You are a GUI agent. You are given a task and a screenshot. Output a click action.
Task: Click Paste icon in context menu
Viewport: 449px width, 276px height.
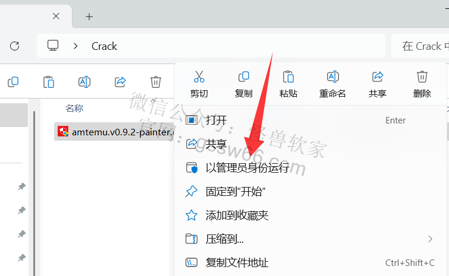click(288, 77)
